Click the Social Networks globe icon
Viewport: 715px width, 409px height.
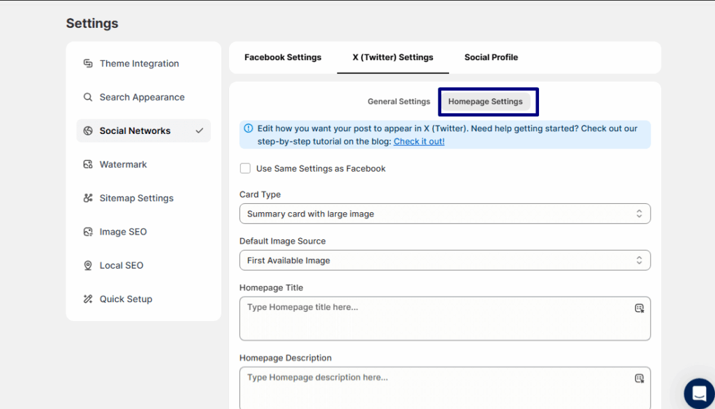coord(88,131)
